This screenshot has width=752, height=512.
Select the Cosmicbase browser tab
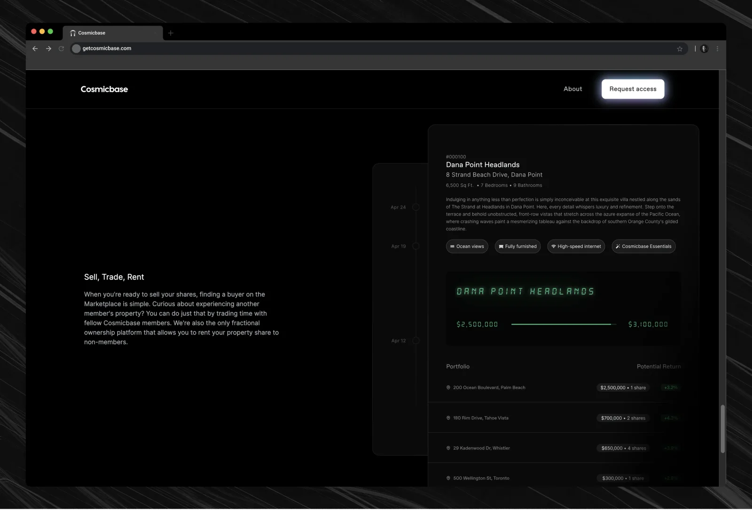click(x=113, y=33)
